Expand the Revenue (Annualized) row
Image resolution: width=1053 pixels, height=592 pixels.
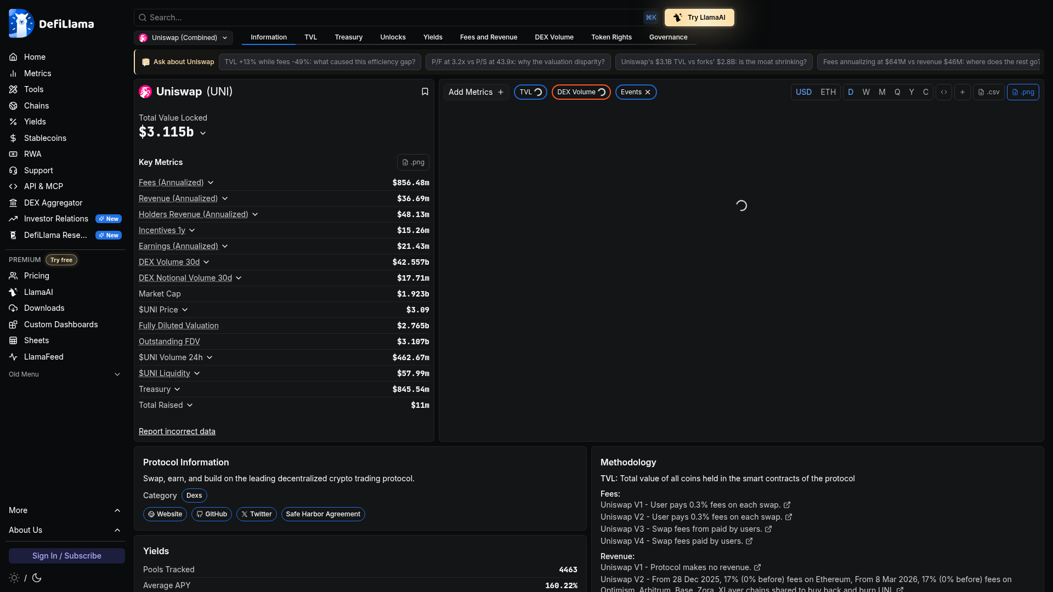[x=225, y=198]
